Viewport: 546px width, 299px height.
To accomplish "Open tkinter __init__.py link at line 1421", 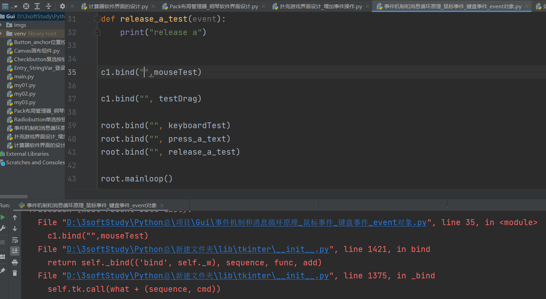I will click(198, 249).
